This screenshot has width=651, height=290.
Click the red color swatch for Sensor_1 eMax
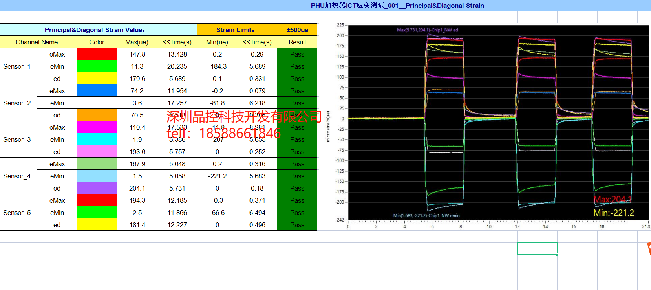[97, 54]
